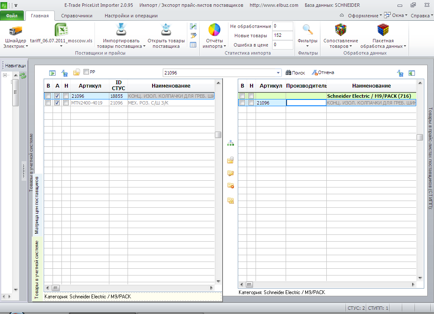Click the Excel tariff file icon
Image resolution: width=434 pixels, height=314 pixels.
pyautogui.click(x=61, y=30)
